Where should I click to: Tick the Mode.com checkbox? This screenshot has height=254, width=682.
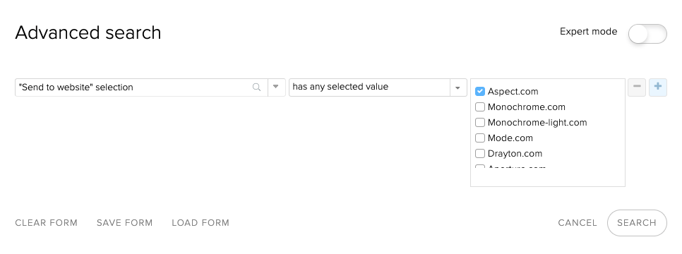(480, 138)
